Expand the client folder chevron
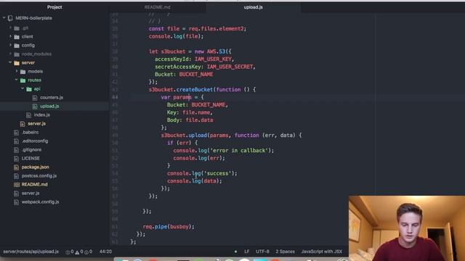The height and width of the screenshot is (261, 465). coord(10,36)
